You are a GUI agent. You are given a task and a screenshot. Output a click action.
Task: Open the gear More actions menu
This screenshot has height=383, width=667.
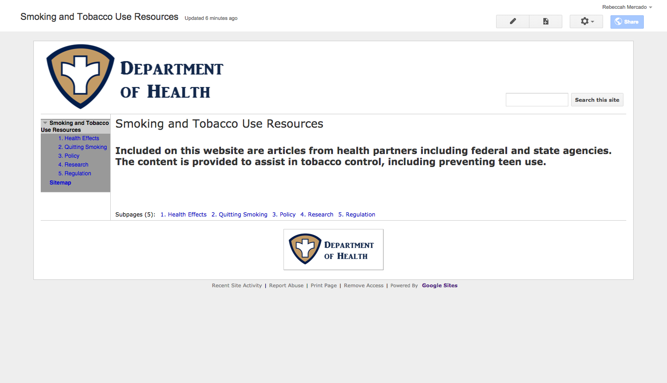(586, 22)
